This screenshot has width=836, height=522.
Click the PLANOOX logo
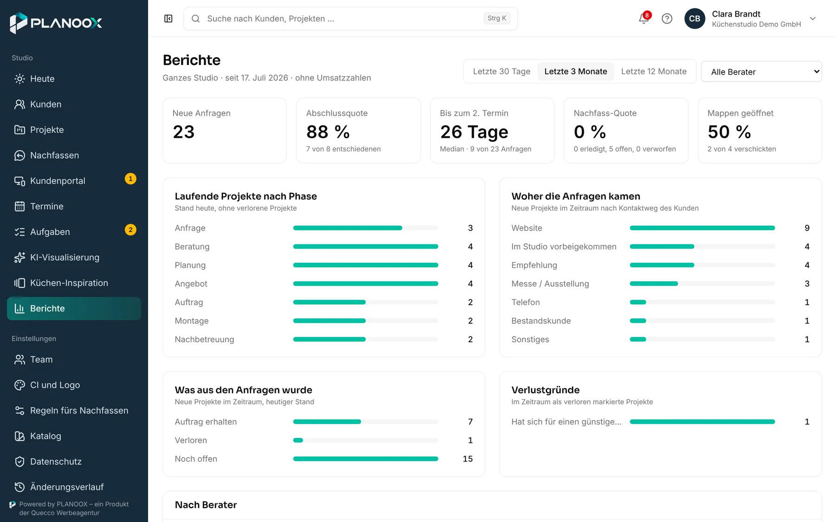56,23
